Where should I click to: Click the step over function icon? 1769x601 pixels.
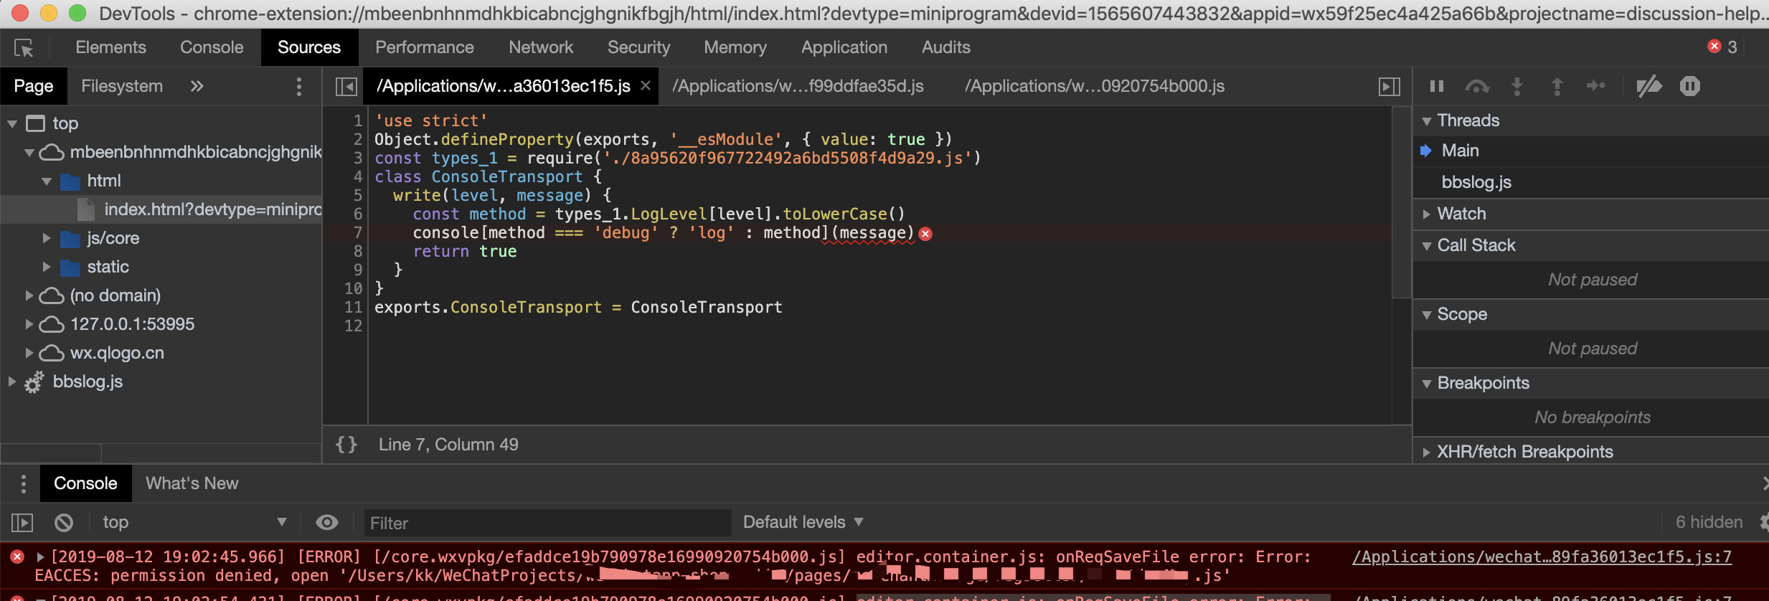click(1476, 87)
